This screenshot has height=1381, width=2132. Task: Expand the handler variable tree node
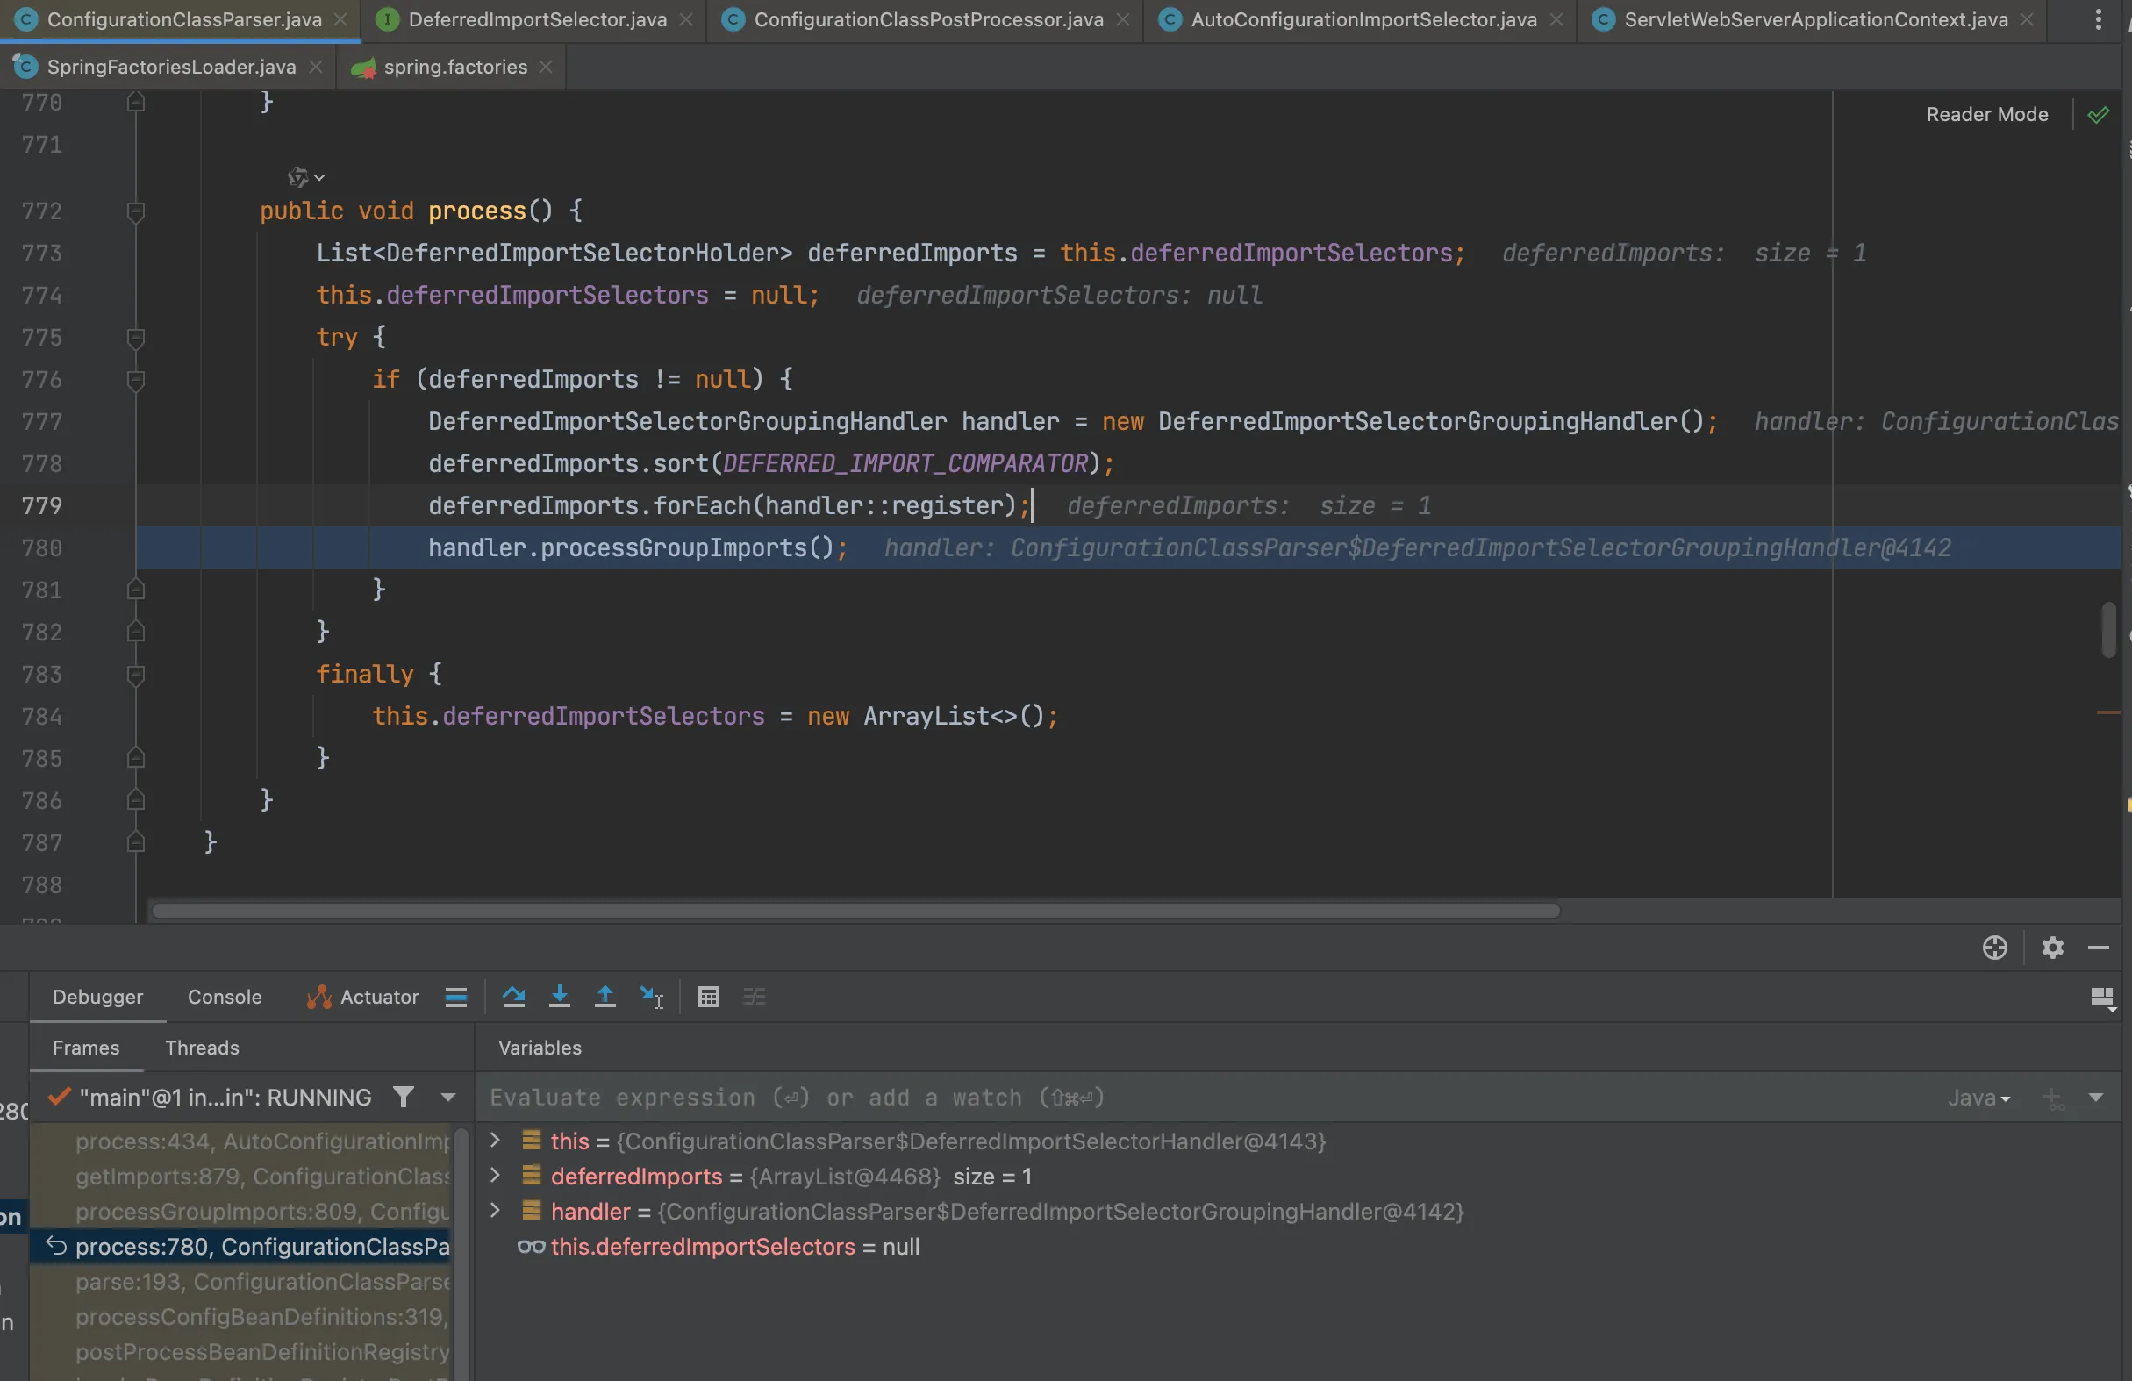pyautogui.click(x=495, y=1211)
